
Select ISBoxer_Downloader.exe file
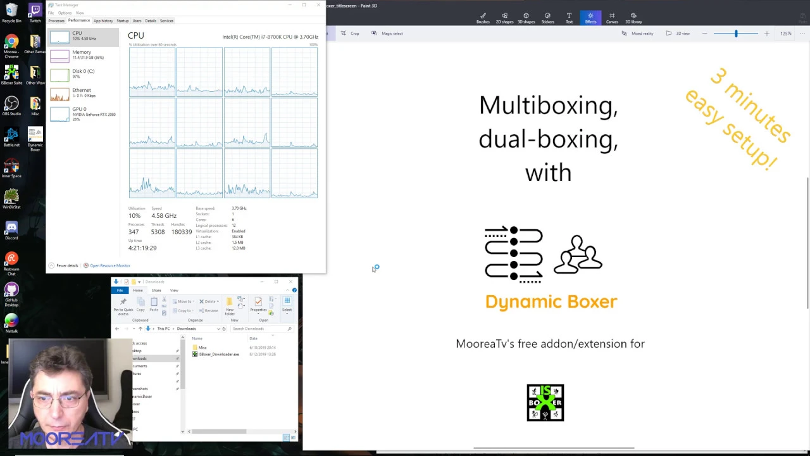coord(216,354)
